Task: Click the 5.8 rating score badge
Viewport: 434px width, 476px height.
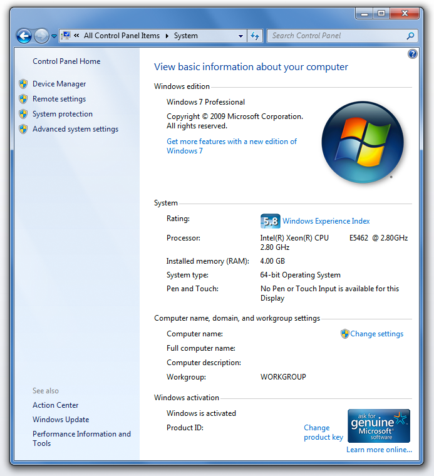Action: click(x=270, y=221)
